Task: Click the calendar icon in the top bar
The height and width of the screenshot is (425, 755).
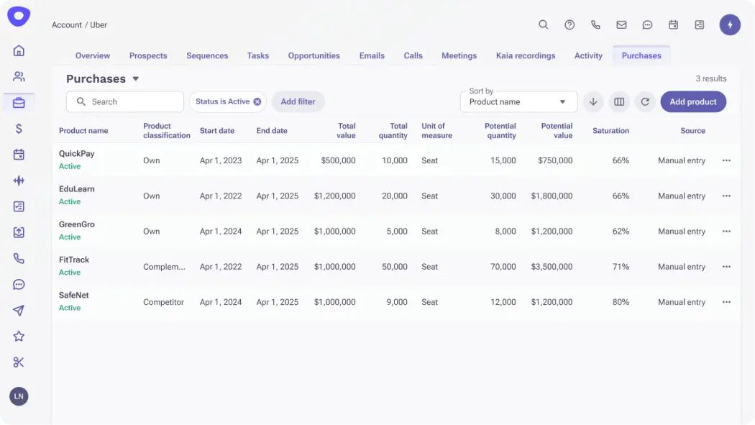Action: (x=673, y=24)
